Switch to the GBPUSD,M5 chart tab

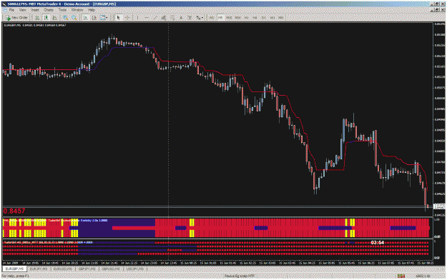[x=111, y=269]
